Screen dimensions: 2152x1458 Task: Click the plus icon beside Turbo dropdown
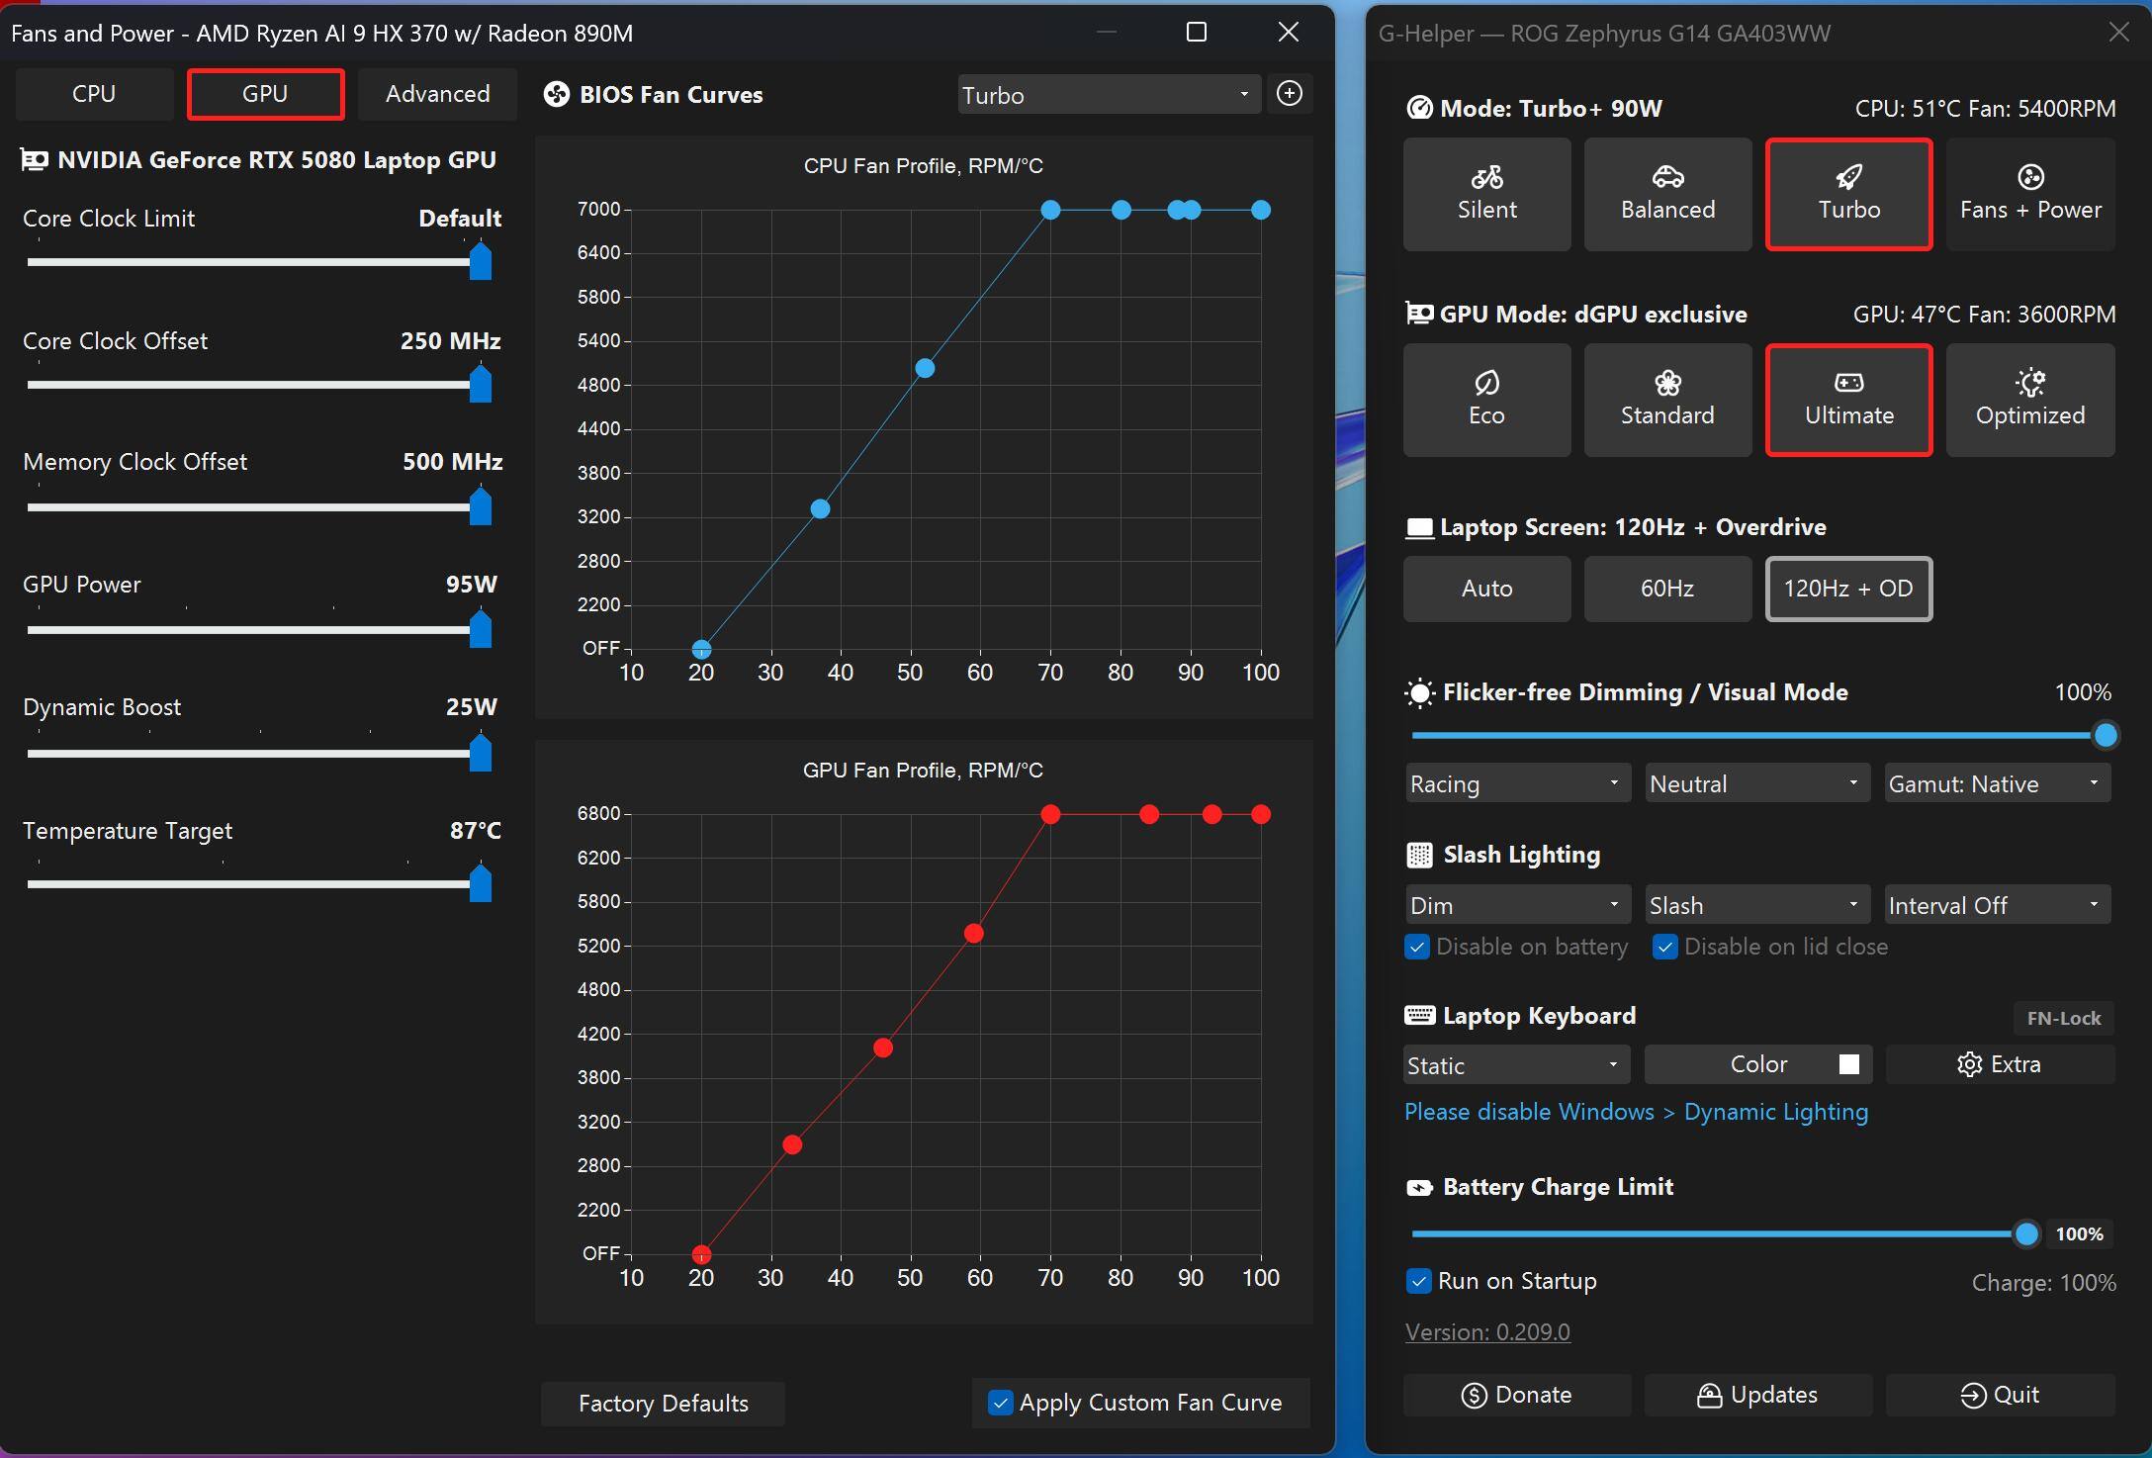(1290, 94)
